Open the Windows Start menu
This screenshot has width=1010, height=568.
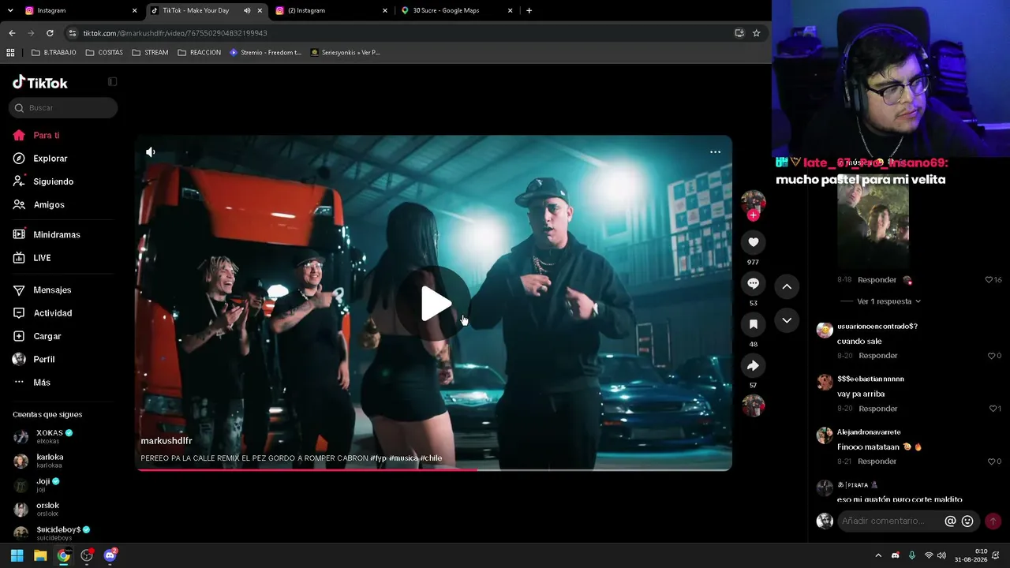(x=17, y=555)
